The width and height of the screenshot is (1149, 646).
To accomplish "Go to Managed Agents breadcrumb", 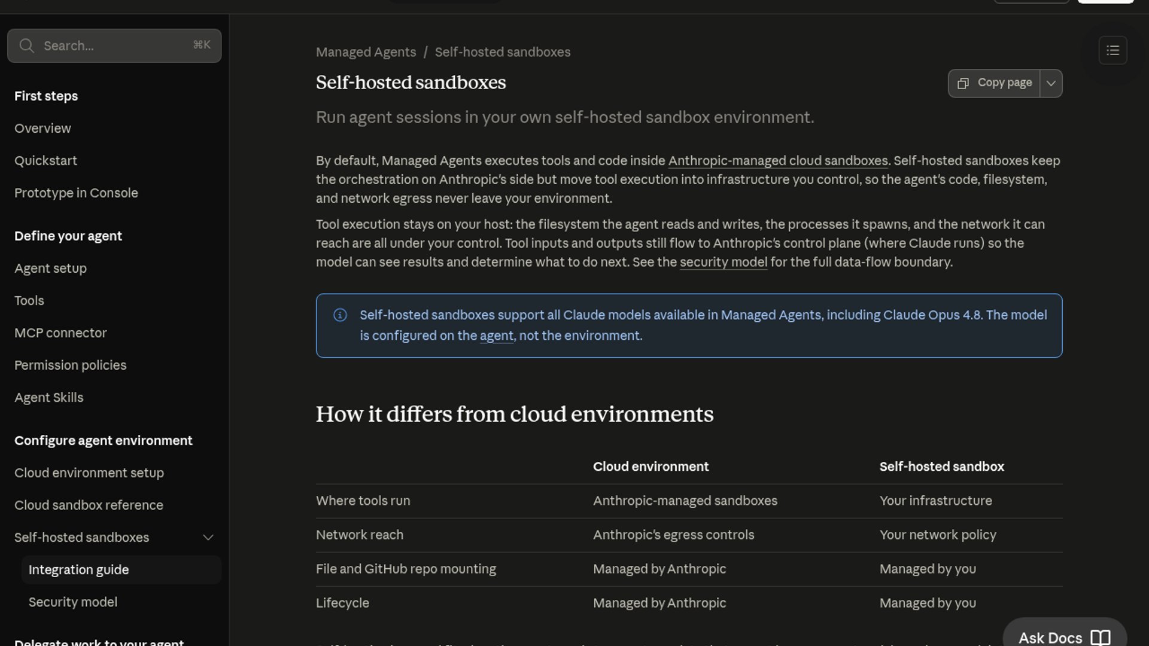I will click(x=366, y=52).
